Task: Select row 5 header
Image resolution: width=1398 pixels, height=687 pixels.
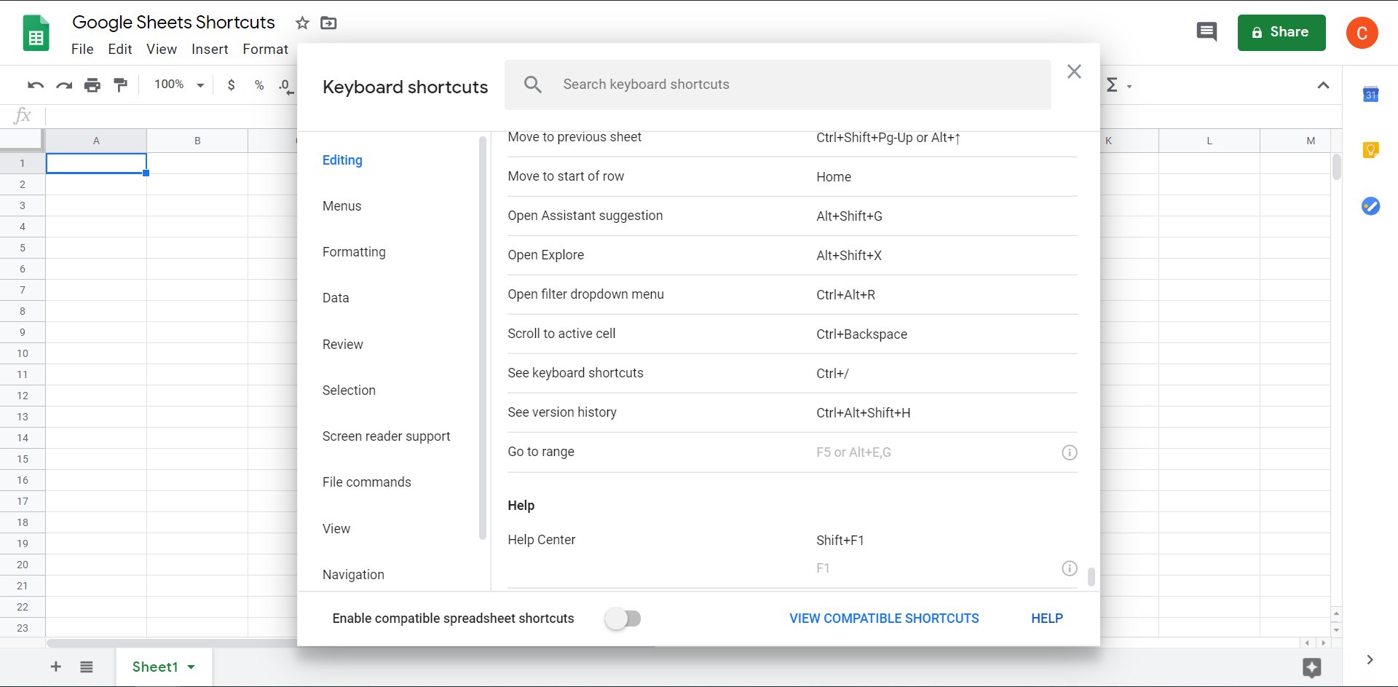Action: 23,248
